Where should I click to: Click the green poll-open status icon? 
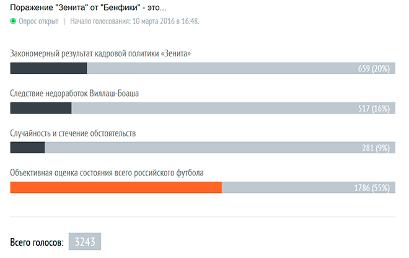point(13,21)
